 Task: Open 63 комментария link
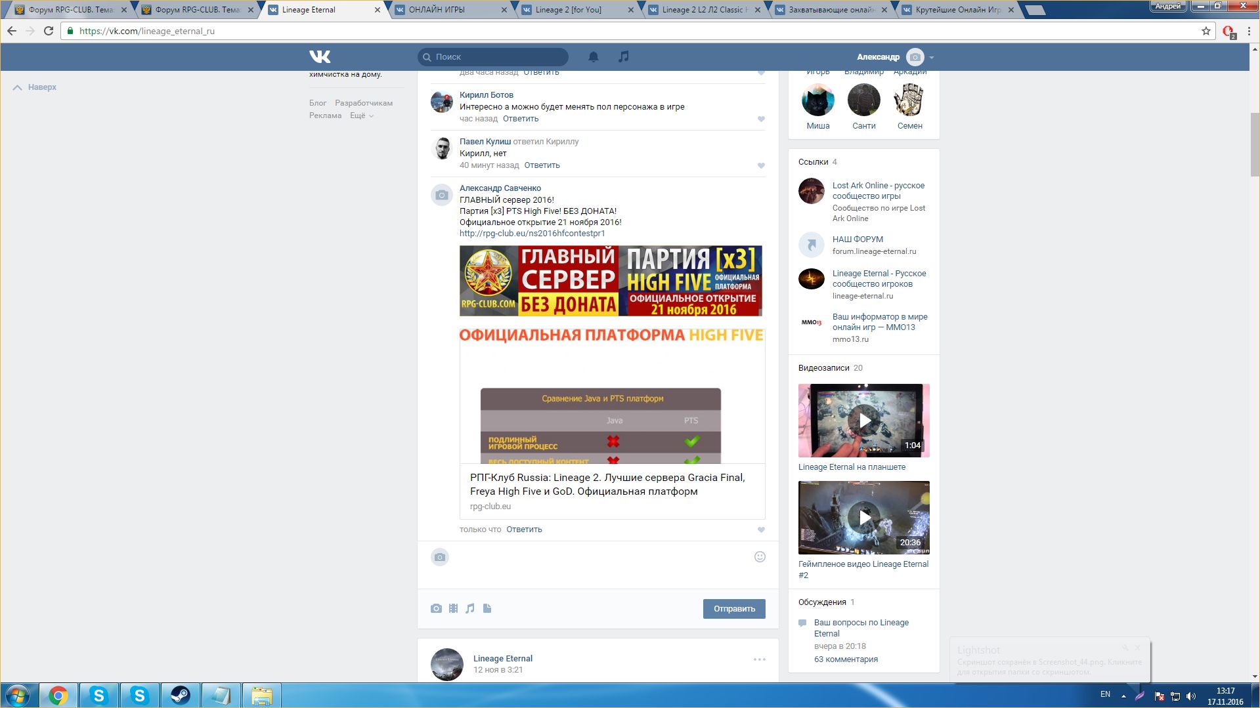pyautogui.click(x=846, y=659)
